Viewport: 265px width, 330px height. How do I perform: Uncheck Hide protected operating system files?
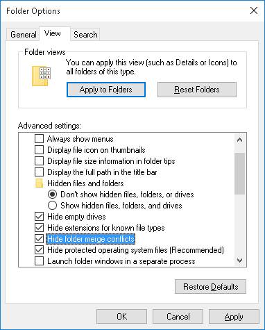(x=39, y=250)
